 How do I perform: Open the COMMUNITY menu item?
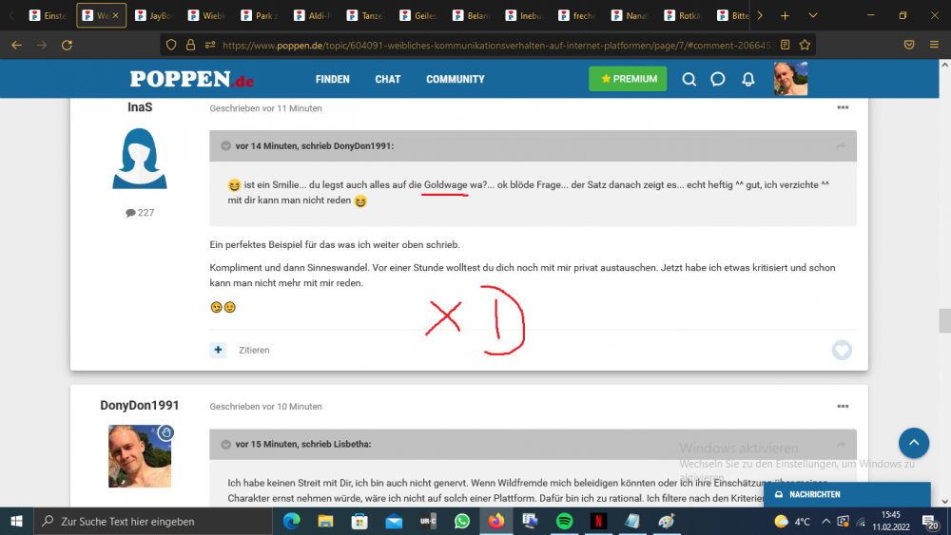tap(455, 79)
